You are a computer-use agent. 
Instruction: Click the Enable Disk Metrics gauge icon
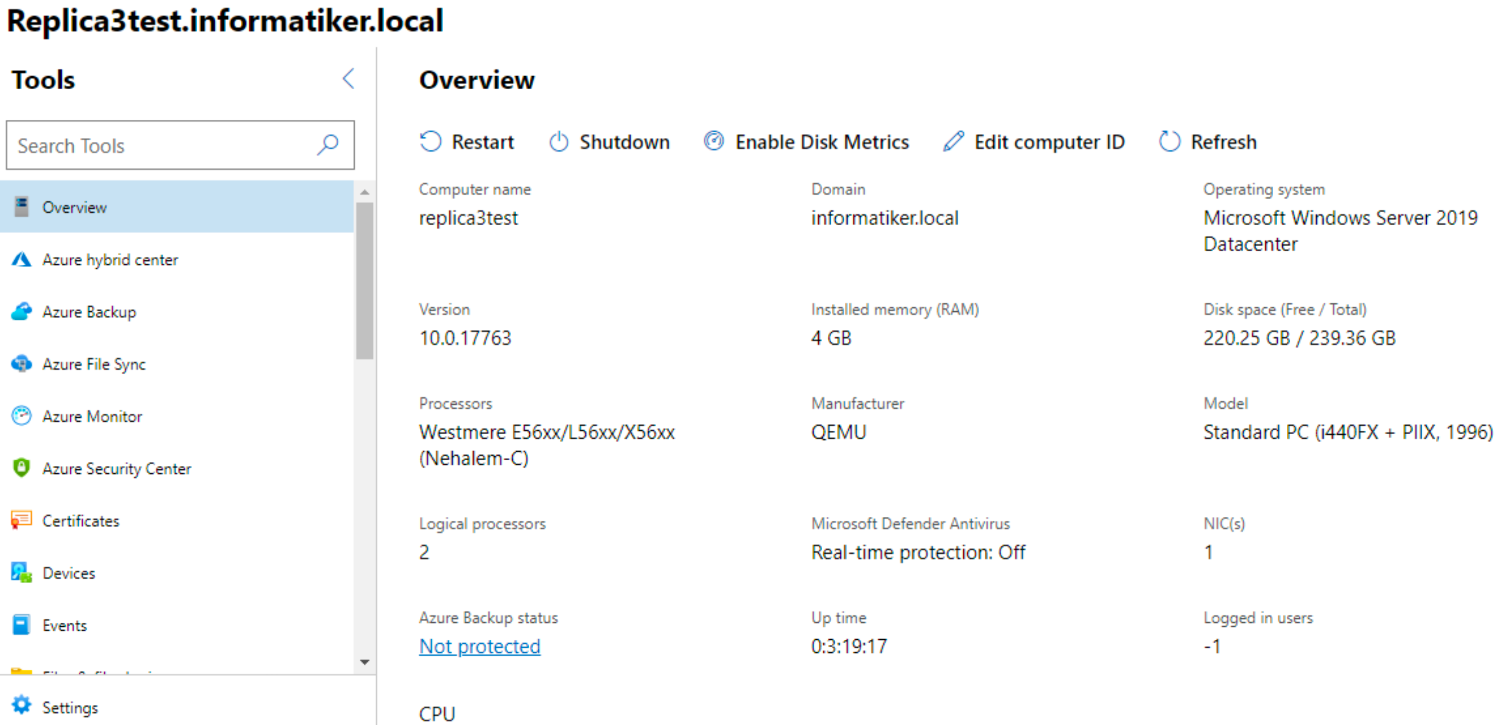point(714,141)
